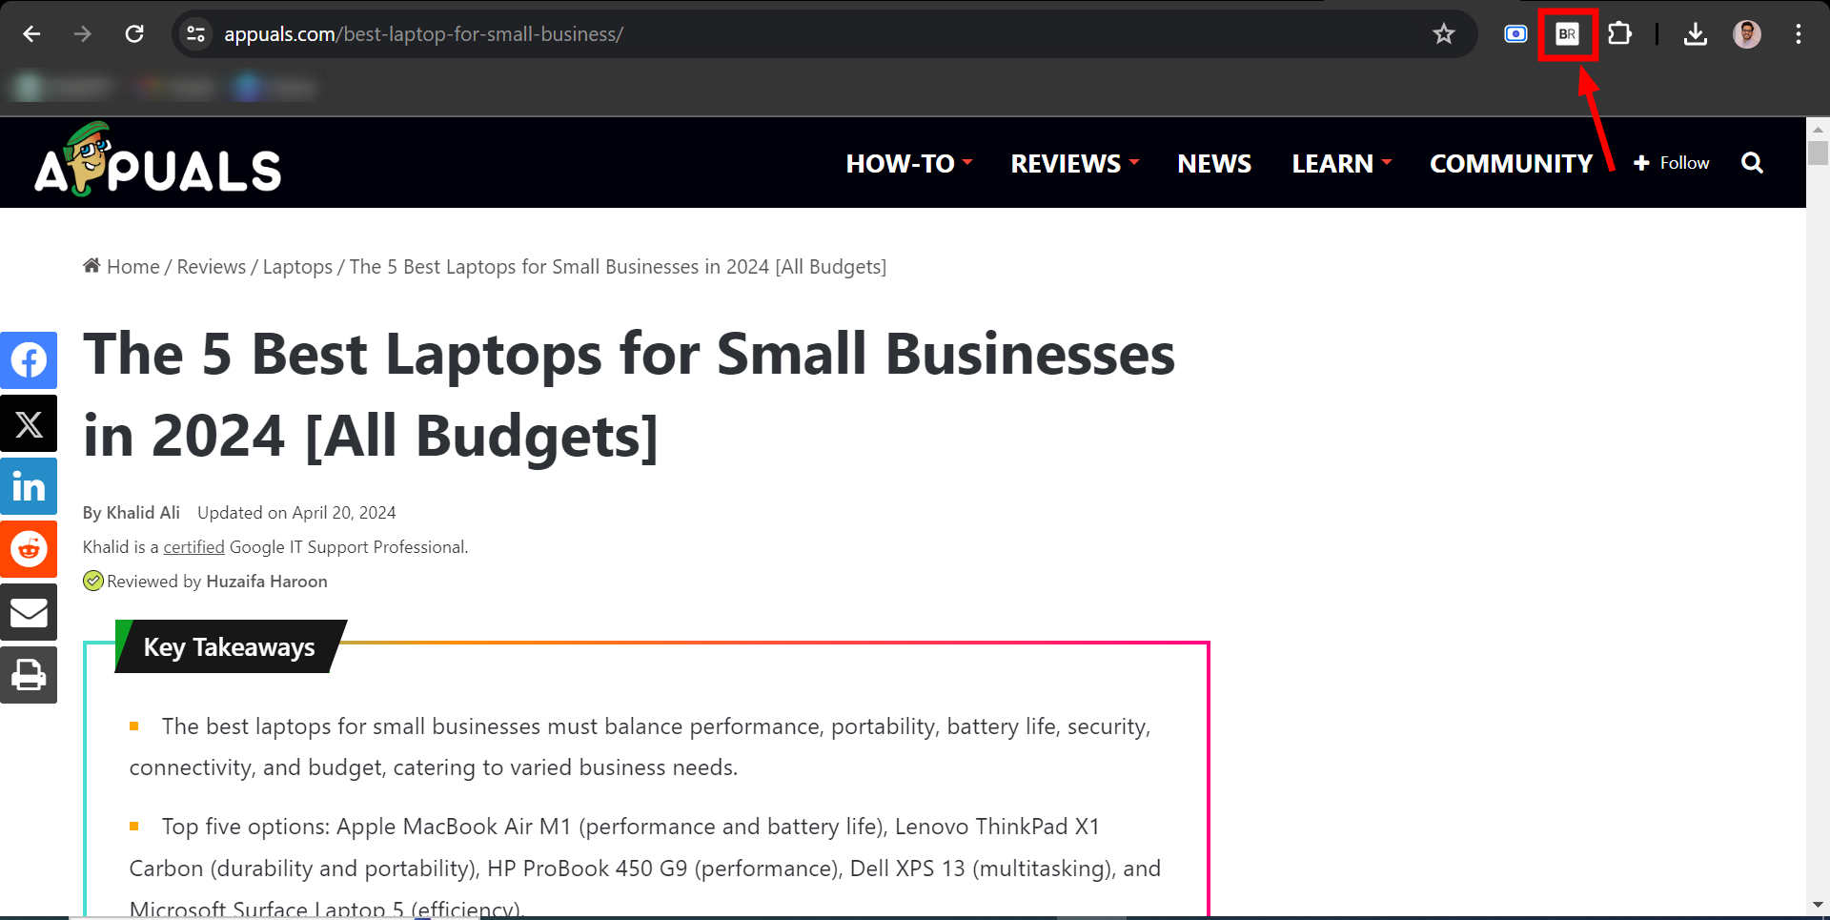Print the article using the printer icon
The width and height of the screenshot is (1830, 920).
[29, 675]
